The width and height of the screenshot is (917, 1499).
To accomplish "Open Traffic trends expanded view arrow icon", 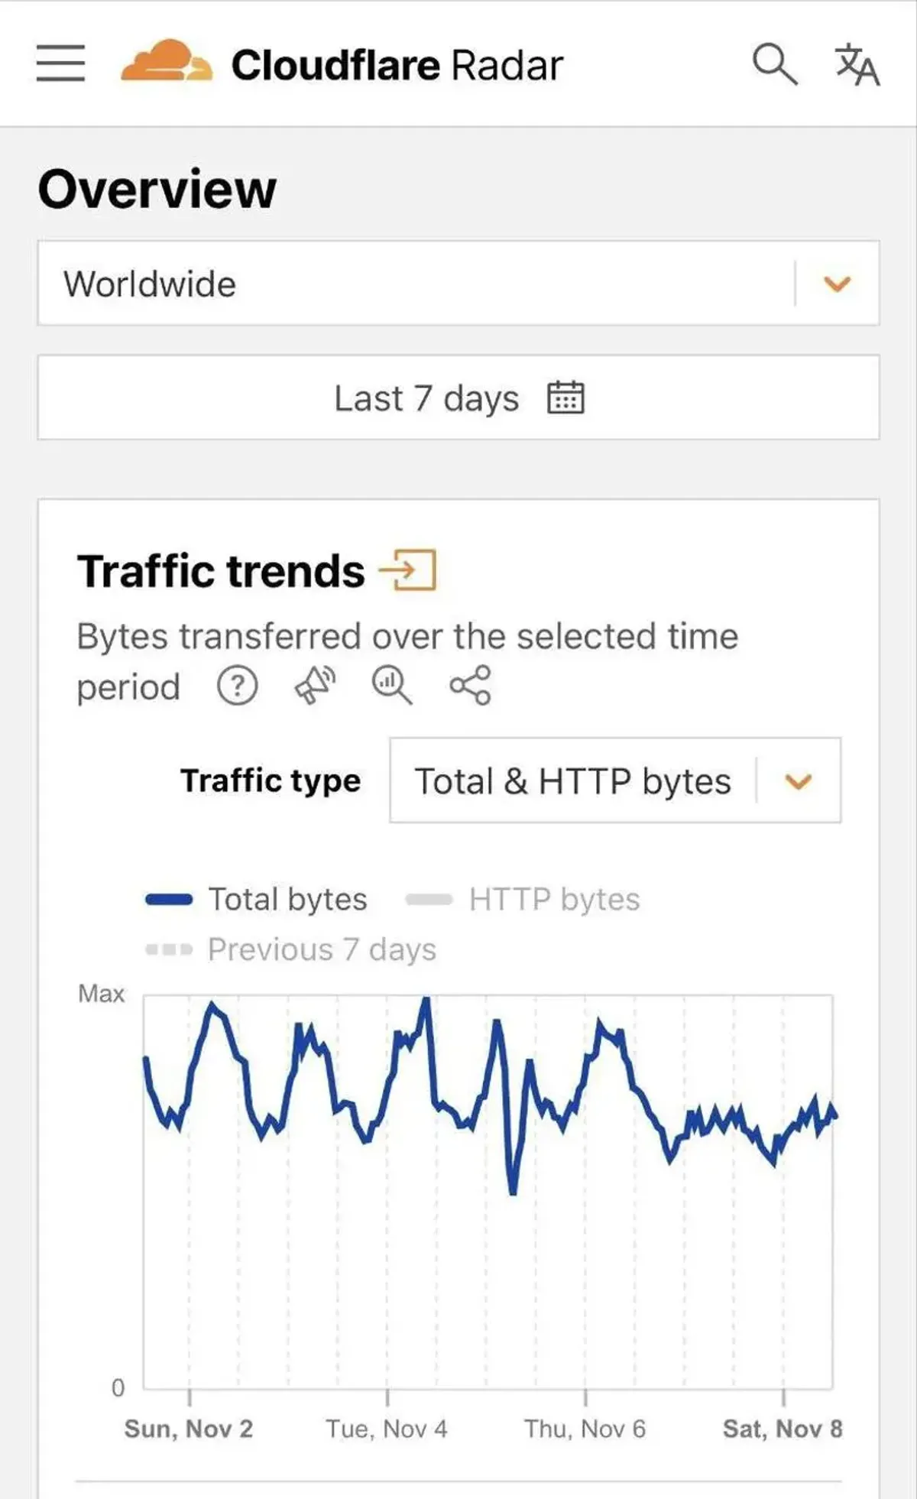I will tap(408, 570).
